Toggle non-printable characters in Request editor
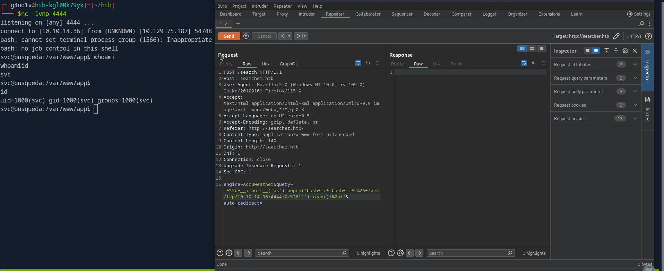 click(x=368, y=63)
